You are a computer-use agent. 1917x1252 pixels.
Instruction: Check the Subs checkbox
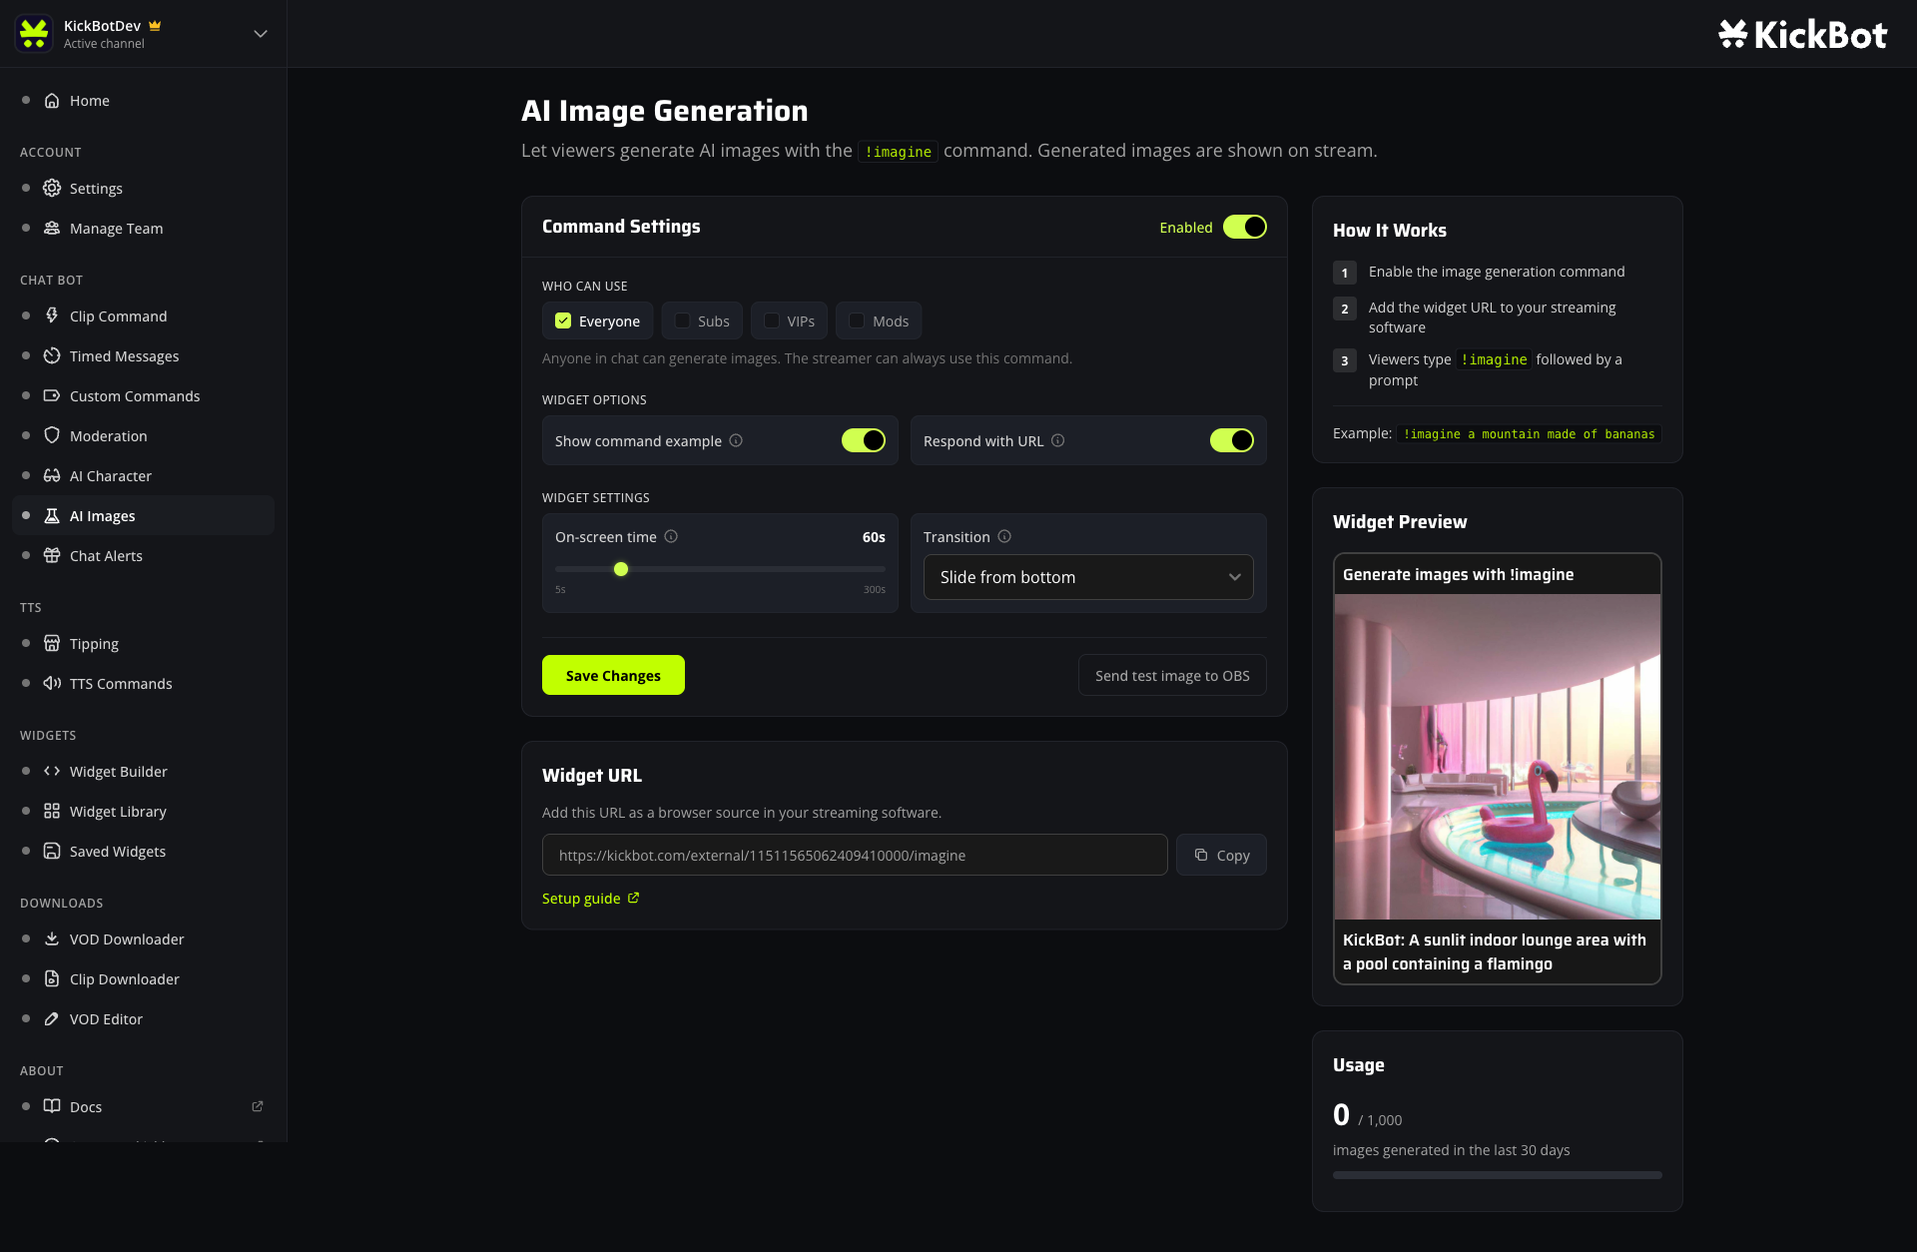(x=682, y=320)
